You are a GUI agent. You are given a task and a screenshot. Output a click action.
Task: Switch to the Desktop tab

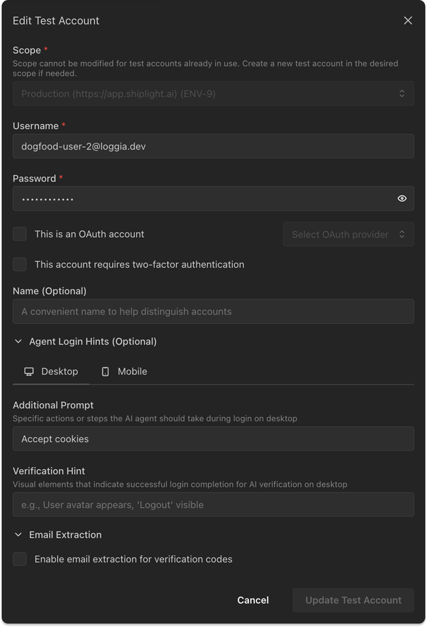(51, 371)
